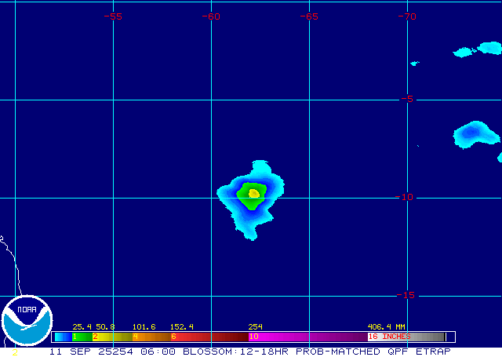Viewport: 502px width, 357px height.
Task: Click the small cyan rain streak near top right
Action: pos(475,53)
